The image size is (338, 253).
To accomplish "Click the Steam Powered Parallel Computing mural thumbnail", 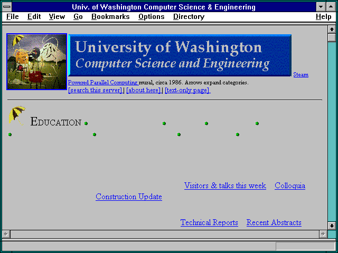I will coord(36,62).
